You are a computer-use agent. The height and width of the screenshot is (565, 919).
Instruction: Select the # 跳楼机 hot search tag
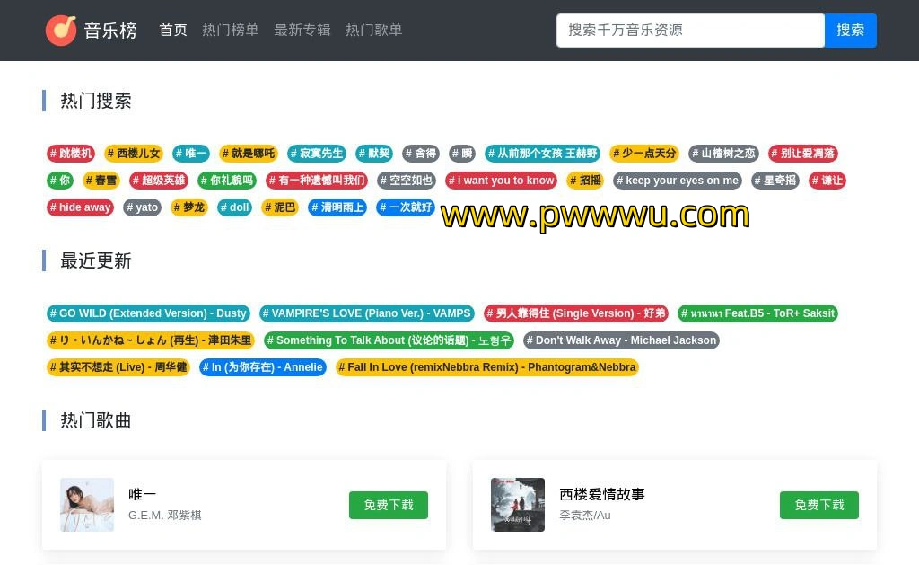pyautogui.click(x=71, y=153)
